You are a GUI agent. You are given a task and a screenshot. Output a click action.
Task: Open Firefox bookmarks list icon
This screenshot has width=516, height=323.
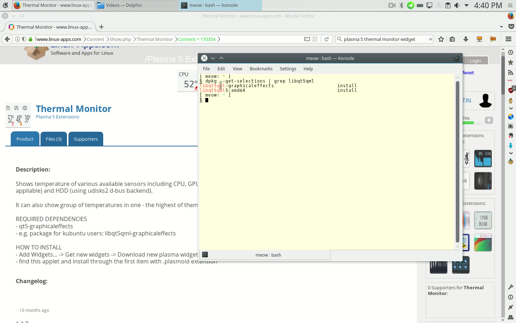click(452, 39)
